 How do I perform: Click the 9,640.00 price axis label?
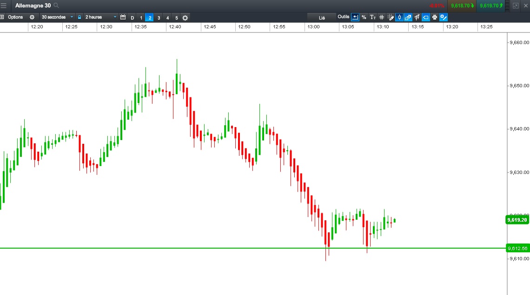[519, 129]
